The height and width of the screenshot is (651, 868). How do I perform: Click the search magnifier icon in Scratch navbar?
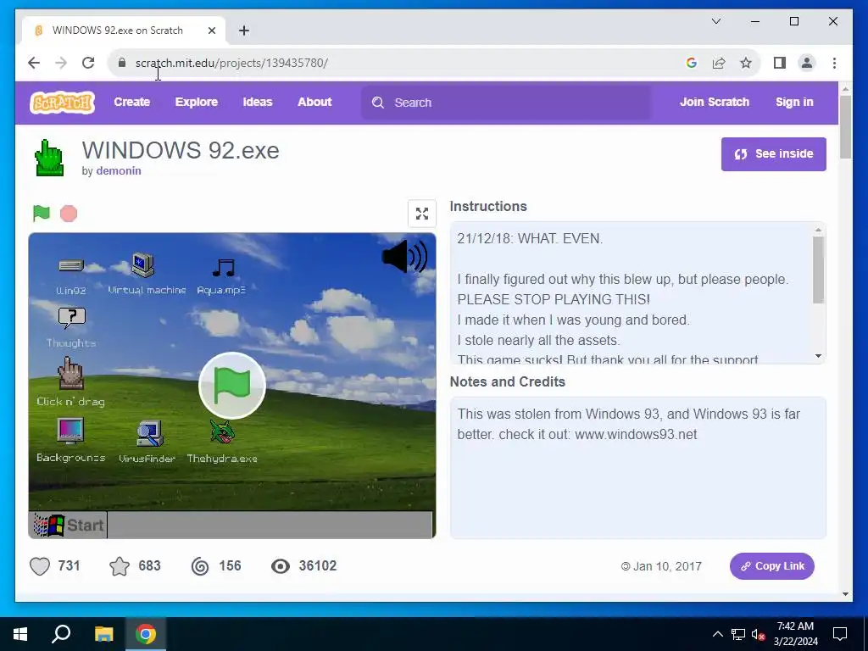pos(377,103)
